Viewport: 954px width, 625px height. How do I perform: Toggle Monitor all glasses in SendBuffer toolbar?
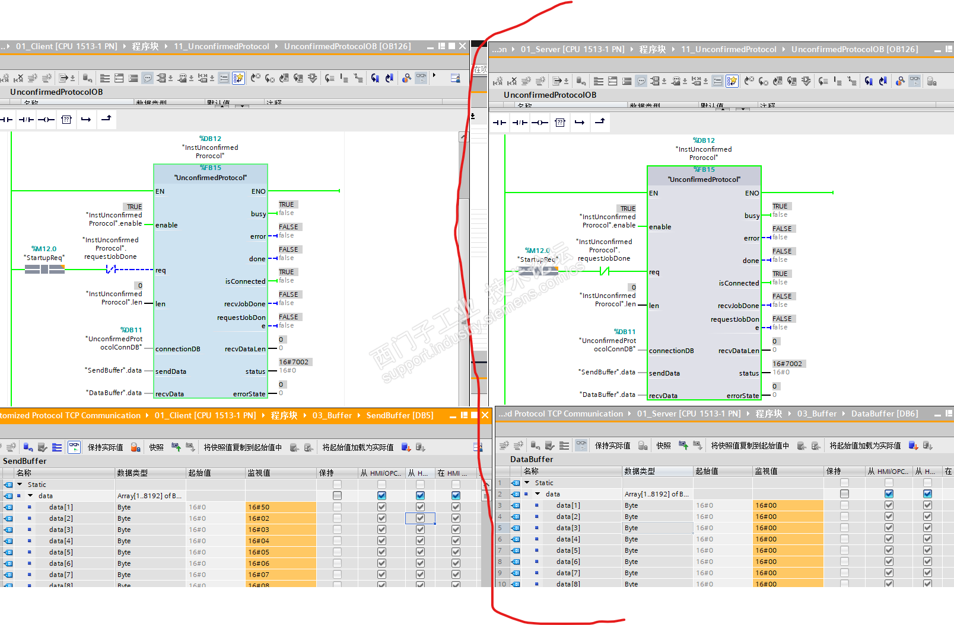(74, 447)
